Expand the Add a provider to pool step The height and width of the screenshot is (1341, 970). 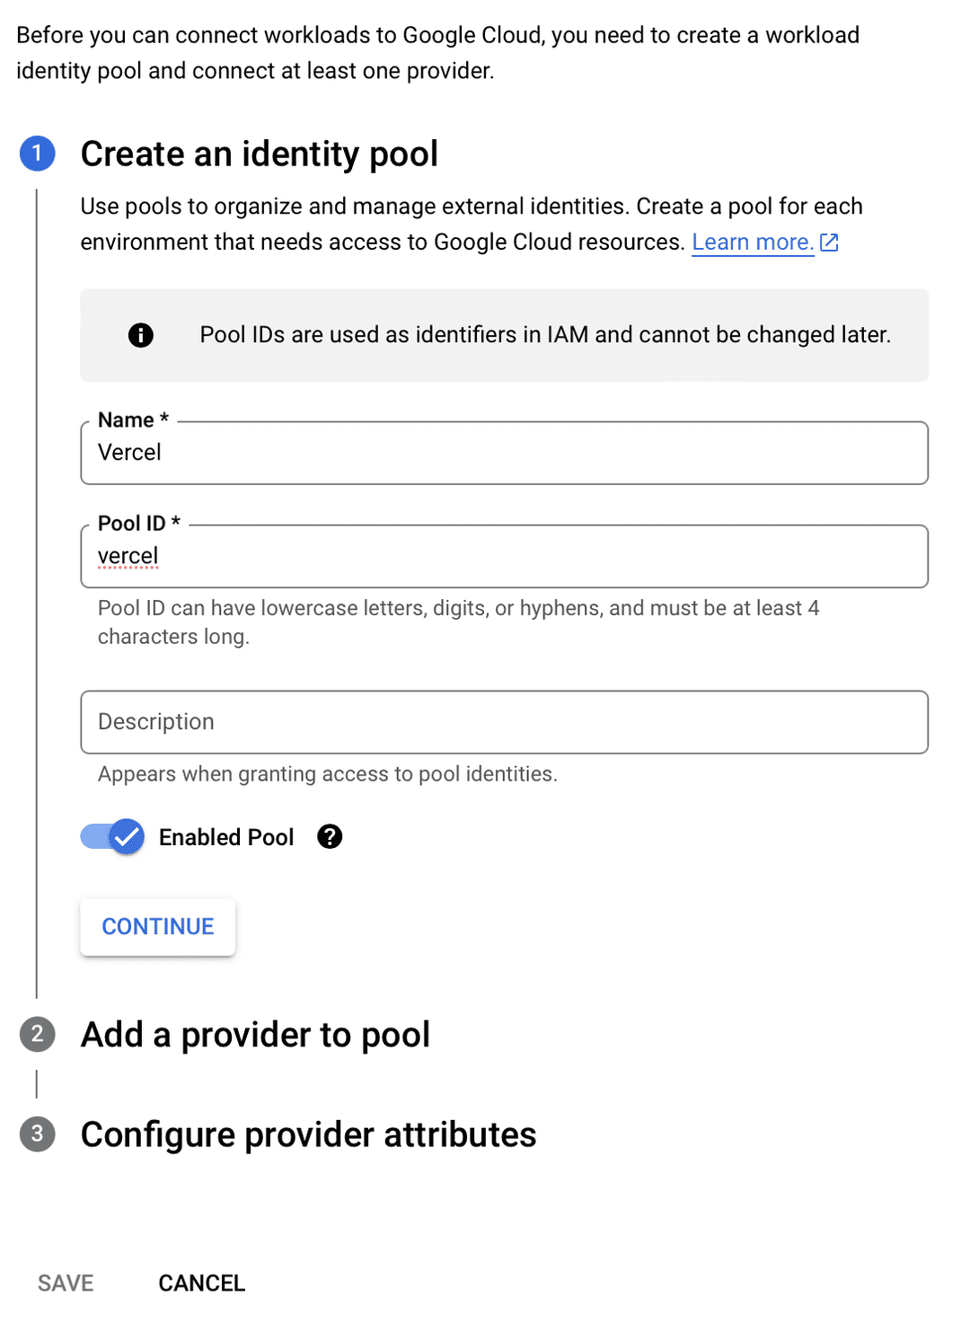point(255,1035)
